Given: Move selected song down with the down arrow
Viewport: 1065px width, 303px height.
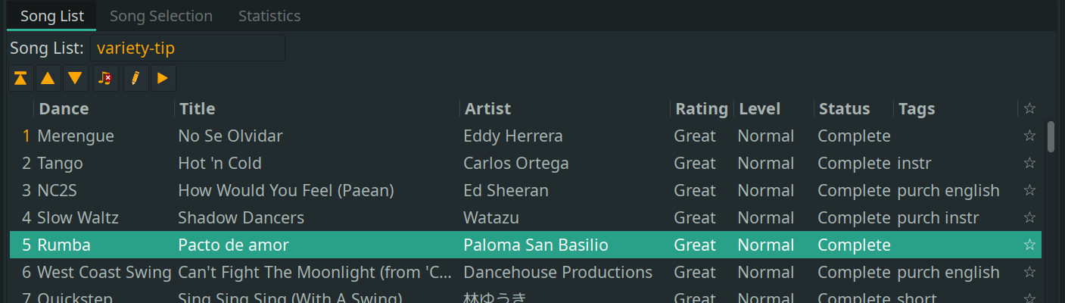Looking at the screenshot, I should (74, 78).
